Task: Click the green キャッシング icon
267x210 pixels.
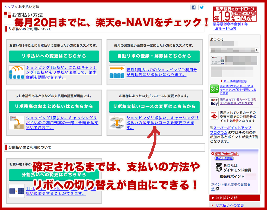Action: click(214, 89)
